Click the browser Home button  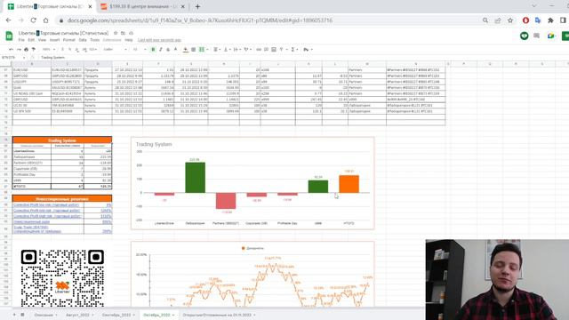45,20
